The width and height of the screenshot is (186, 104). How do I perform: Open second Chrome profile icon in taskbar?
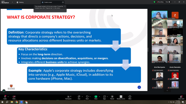26,102
